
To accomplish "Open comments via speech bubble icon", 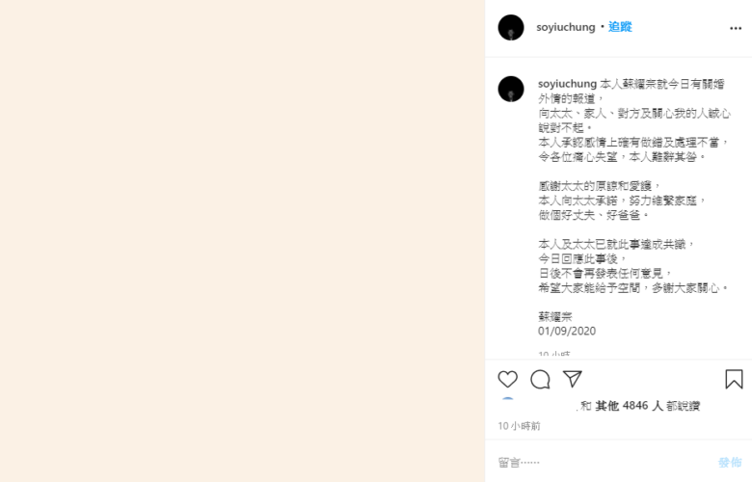I will tap(540, 380).
